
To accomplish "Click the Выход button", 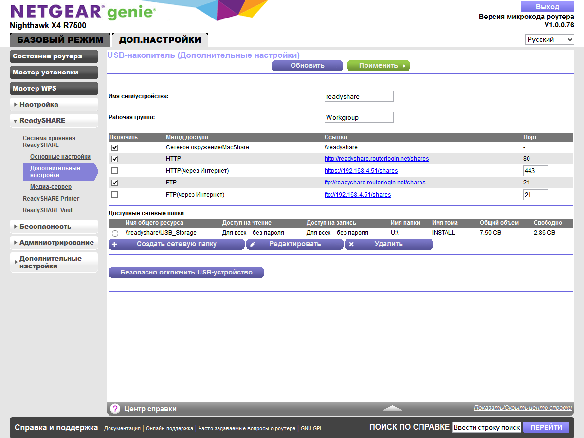I will click(547, 6).
